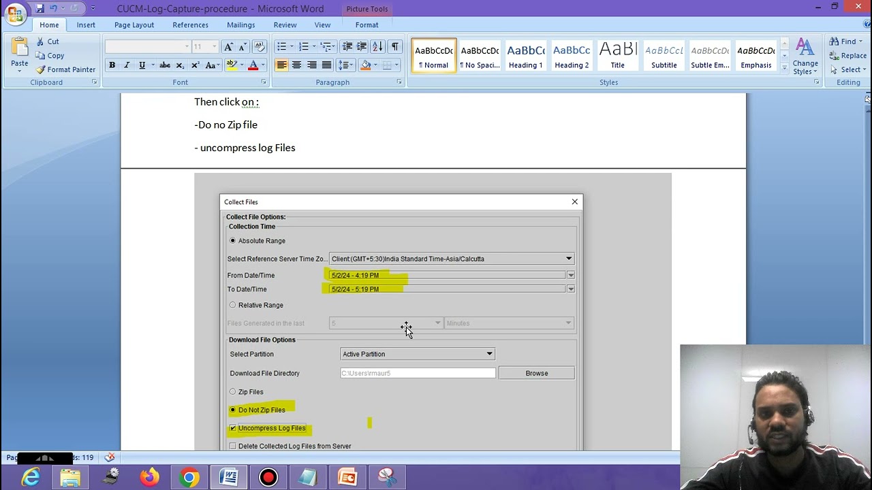872x490 pixels.
Task: Open the font size dropdown
Action: tap(214, 46)
